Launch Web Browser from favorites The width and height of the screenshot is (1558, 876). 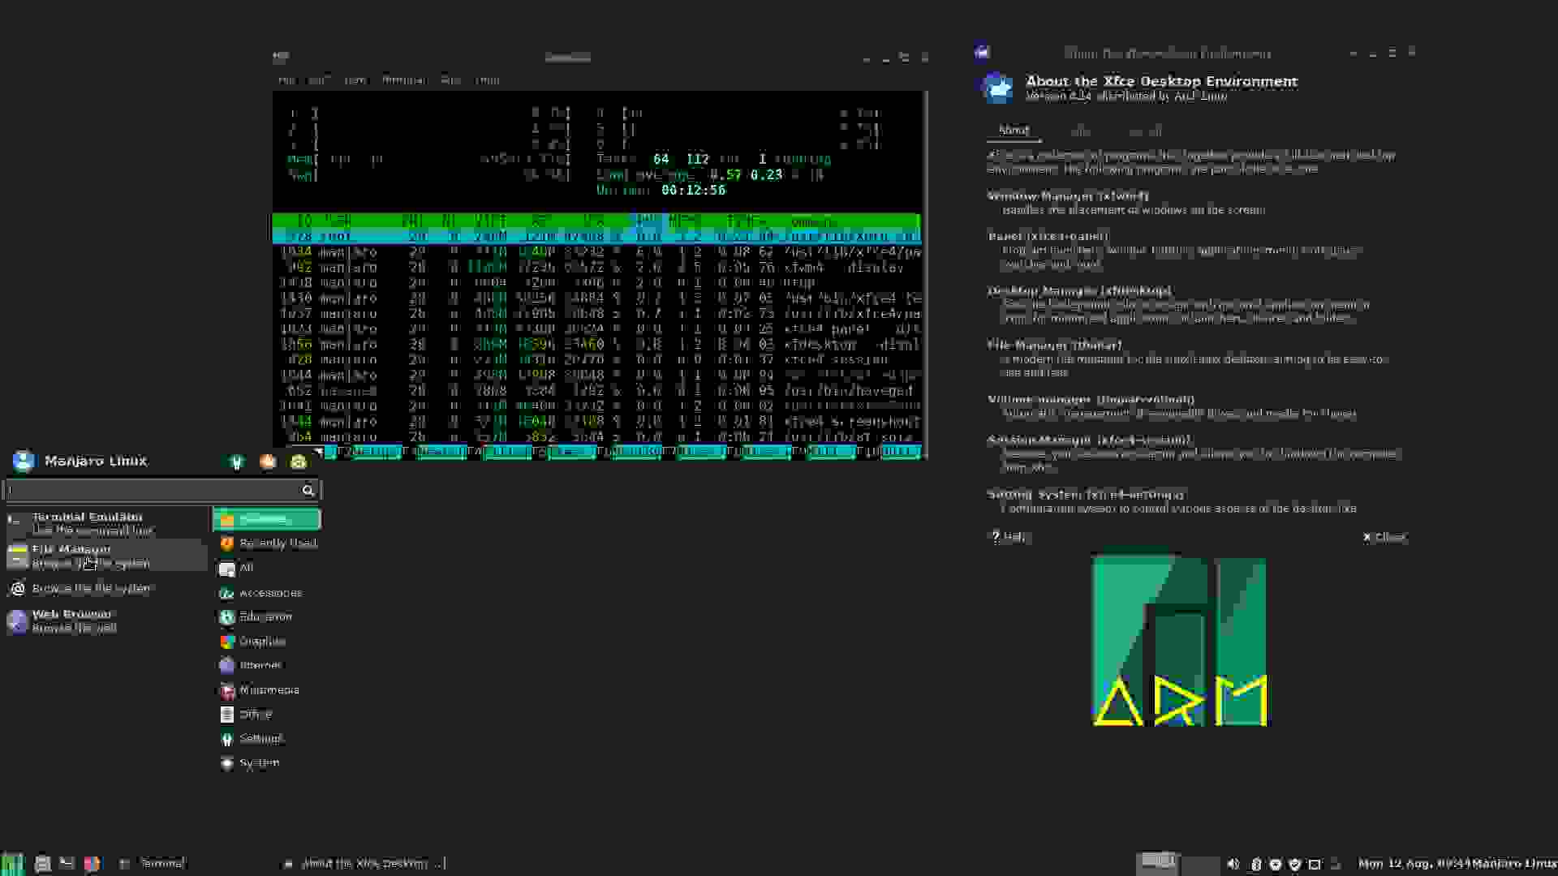(73, 620)
